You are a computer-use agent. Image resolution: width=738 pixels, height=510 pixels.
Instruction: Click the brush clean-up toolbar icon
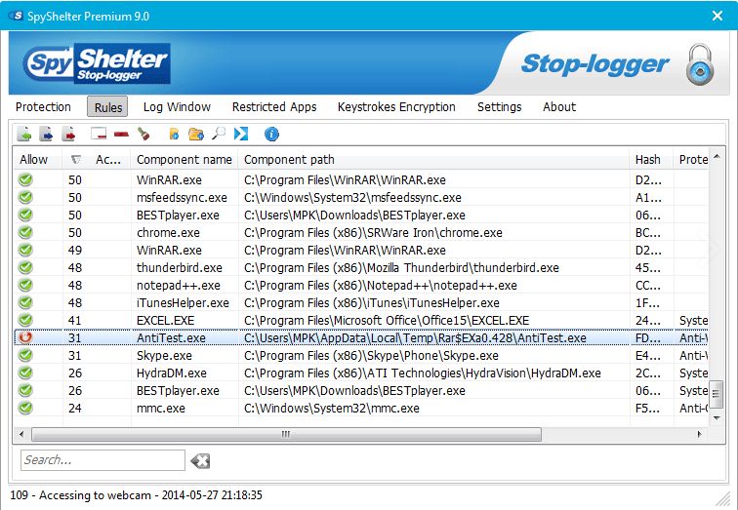click(143, 134)
